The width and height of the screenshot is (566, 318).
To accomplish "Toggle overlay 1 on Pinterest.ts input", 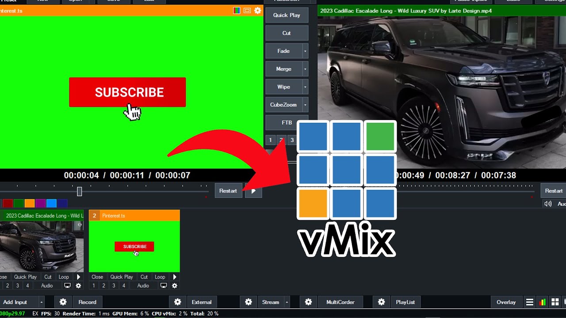I will pyautogui.click(x=94, y=286).
